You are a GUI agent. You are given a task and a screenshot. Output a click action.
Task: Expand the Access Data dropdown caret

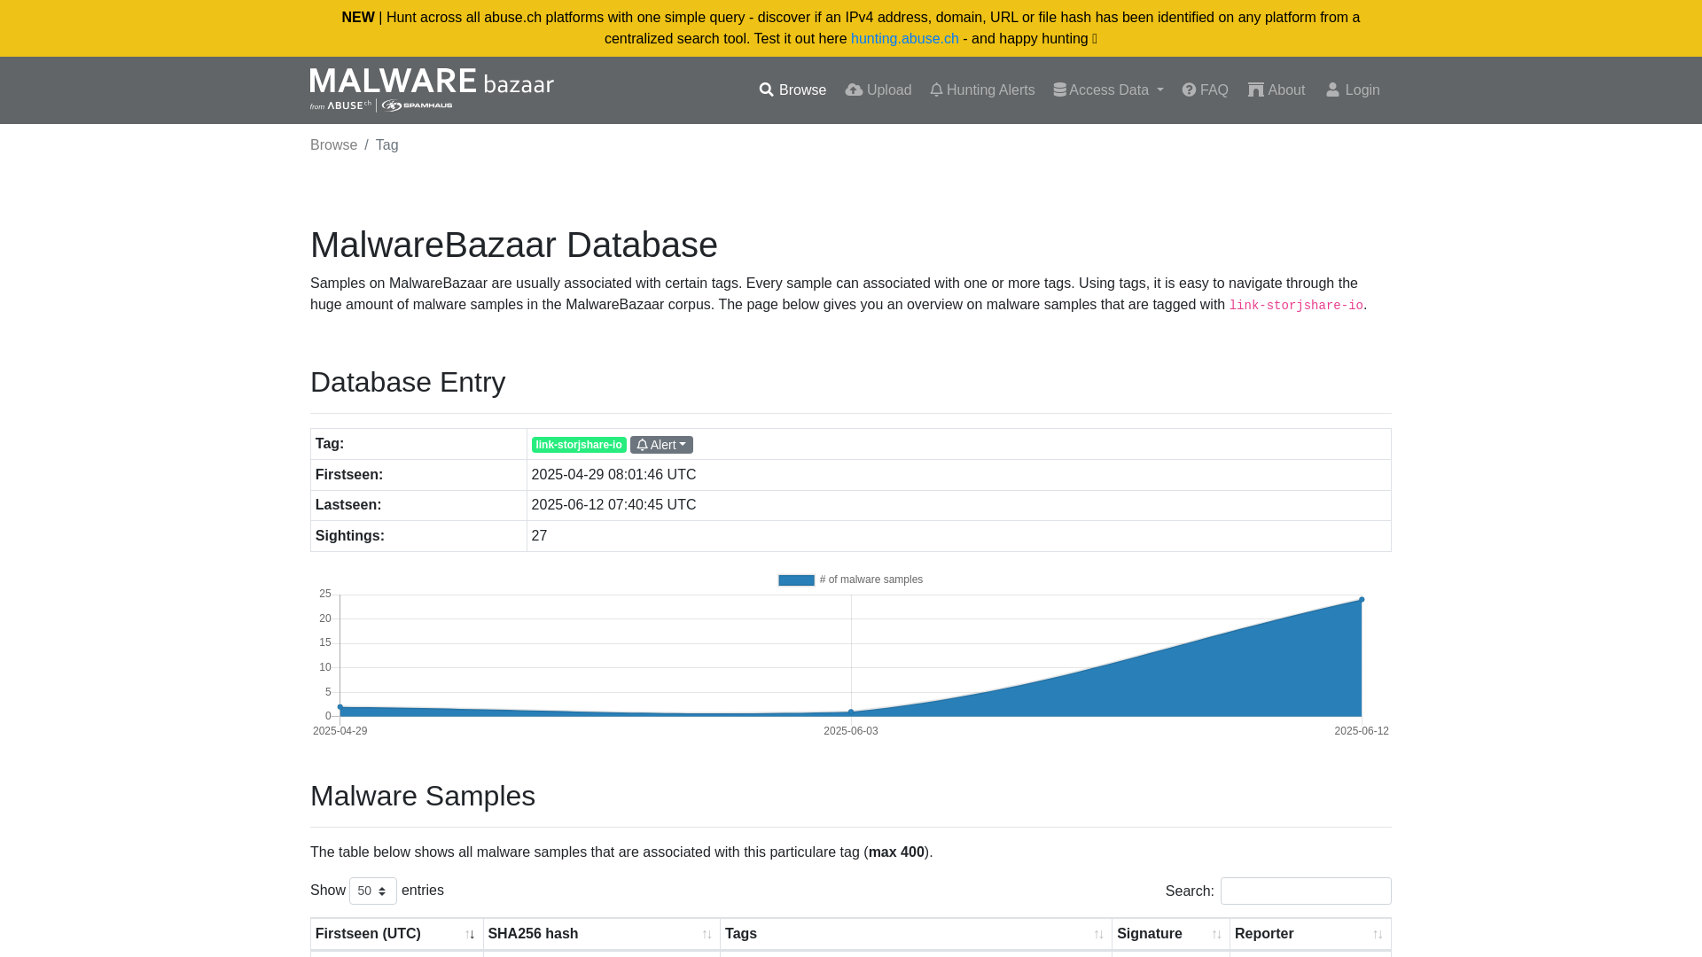coord(1159,90)
